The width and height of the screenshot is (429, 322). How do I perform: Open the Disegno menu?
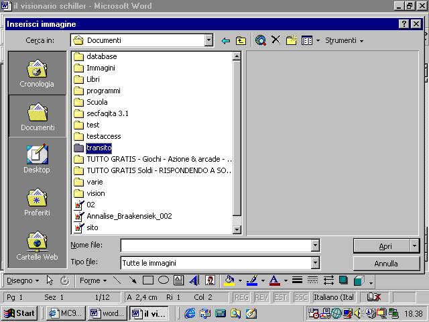coord(23,280)
